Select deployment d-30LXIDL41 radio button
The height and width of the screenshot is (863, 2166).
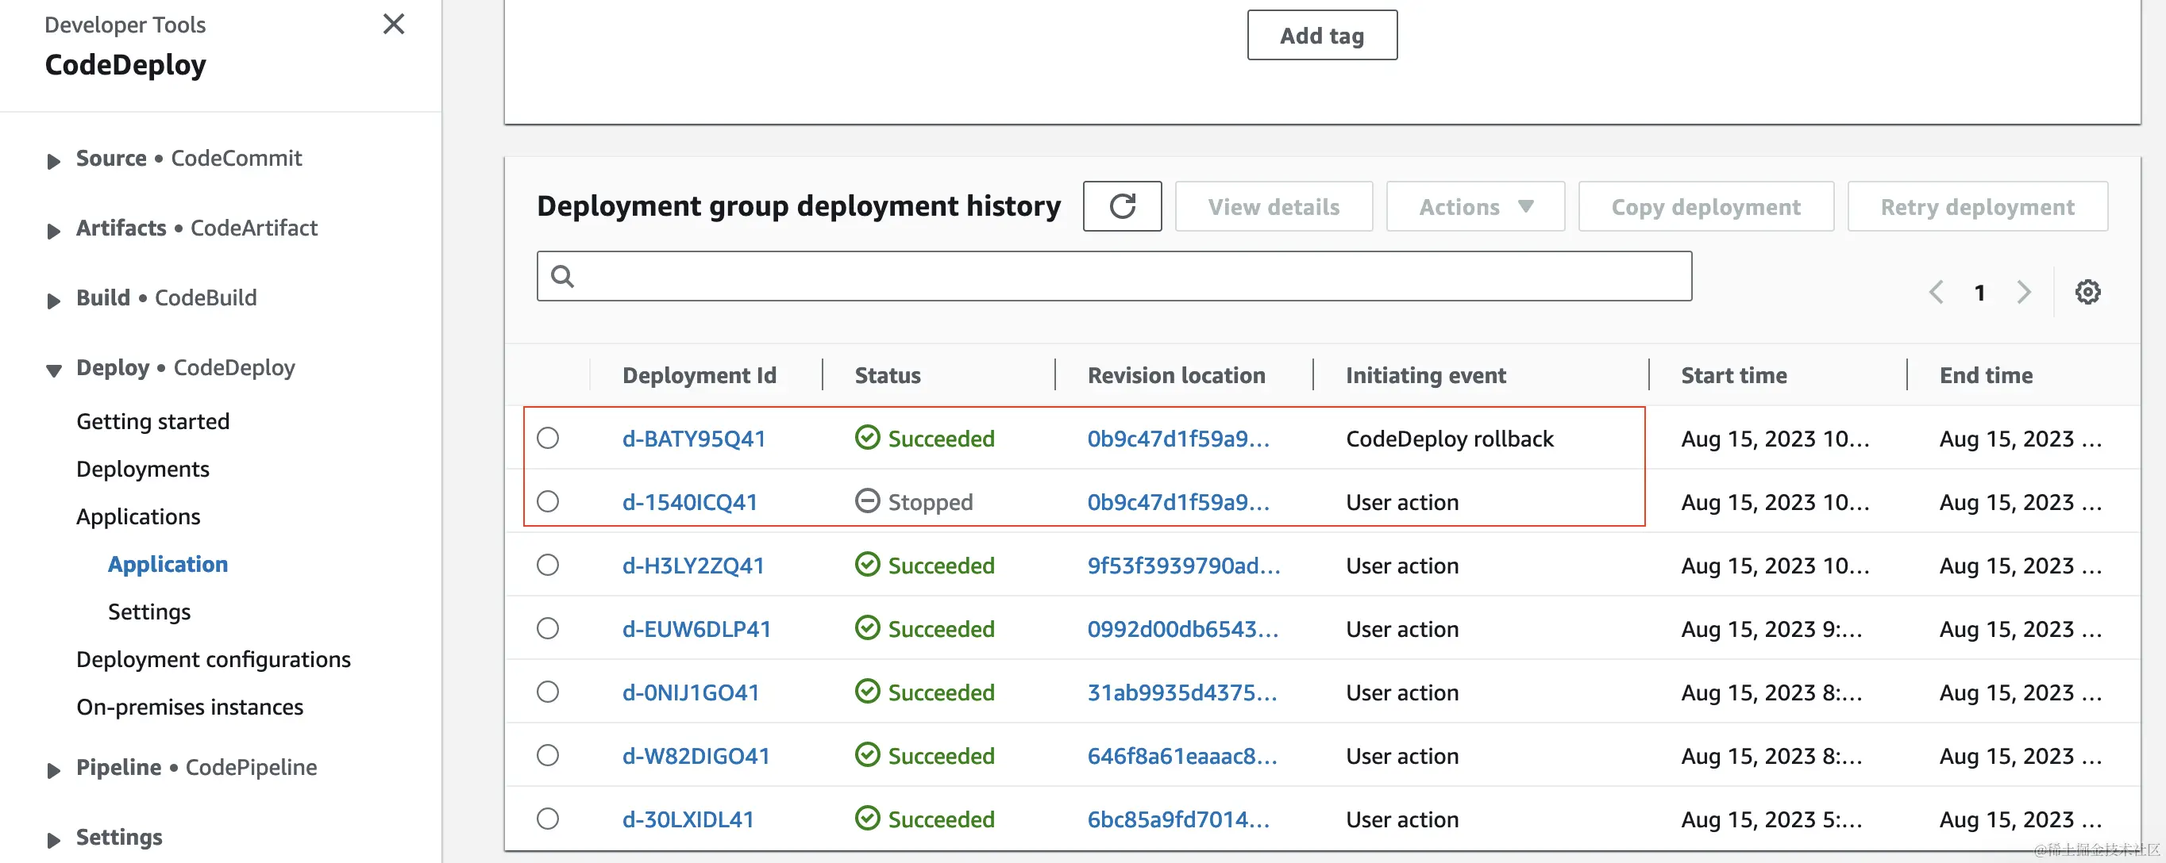pyautogui.click(x=547, y=819)
